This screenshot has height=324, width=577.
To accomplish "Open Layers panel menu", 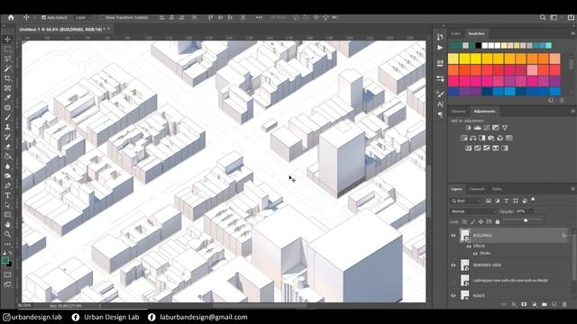I will coord(572,189).
